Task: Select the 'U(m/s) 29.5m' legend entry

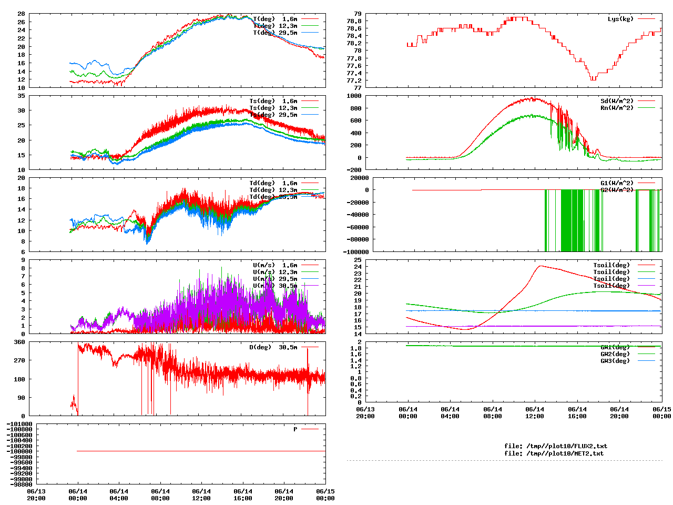Action: pyautogui.click(x=275, y=279)
